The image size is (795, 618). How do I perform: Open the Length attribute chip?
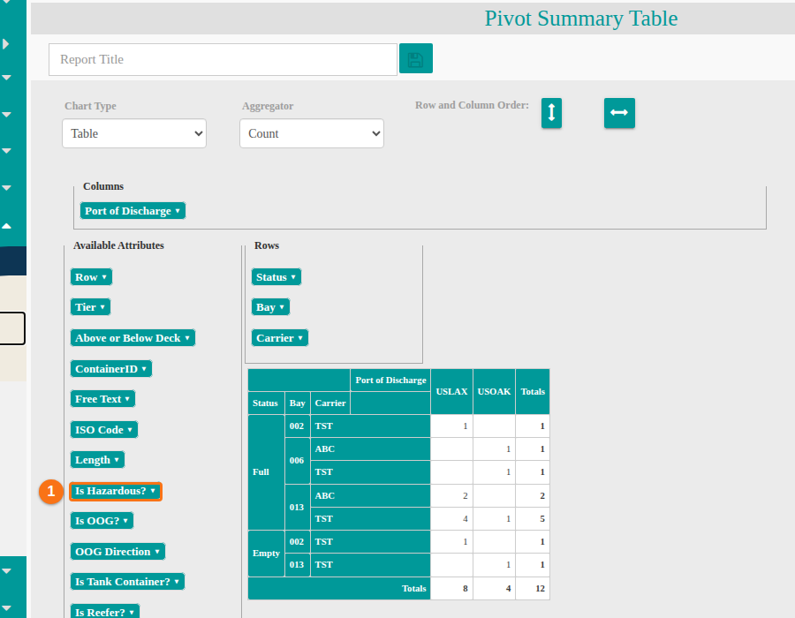pyautogui.click(x=97, y=460)
